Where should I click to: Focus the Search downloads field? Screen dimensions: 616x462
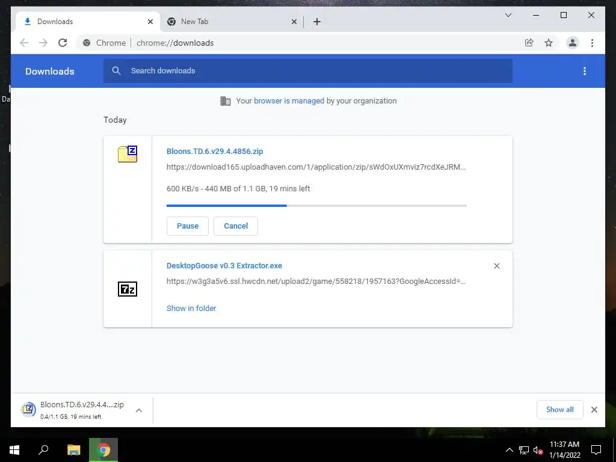(308, 71)
